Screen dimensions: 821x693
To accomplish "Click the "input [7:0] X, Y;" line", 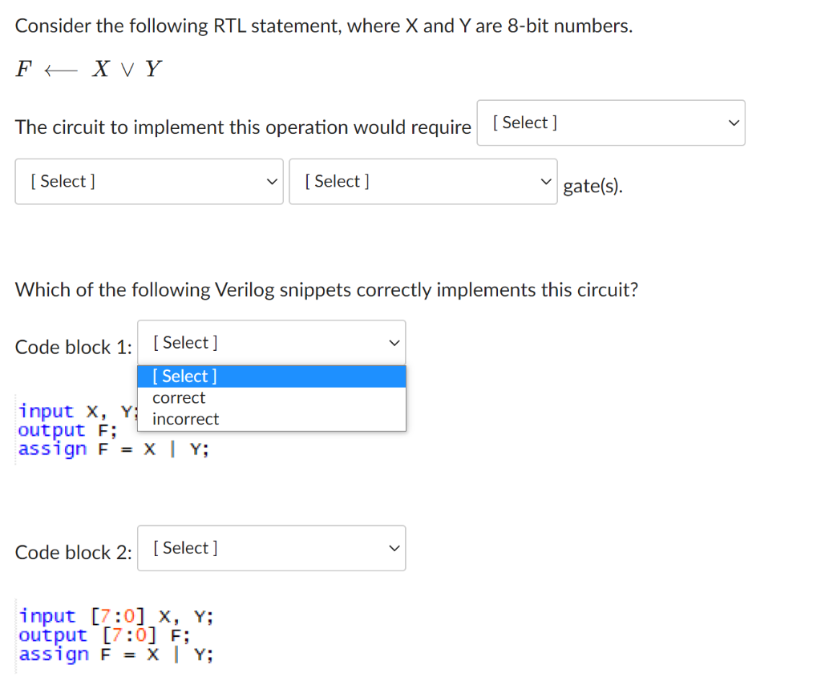I will click(115, 615).
